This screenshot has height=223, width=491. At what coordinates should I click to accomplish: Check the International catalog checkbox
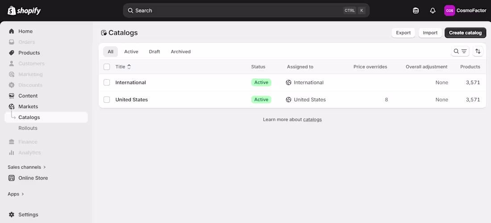[x=107, y=82]
